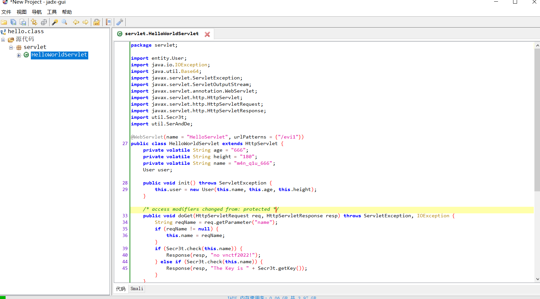
Task: Click scroll up arrow of code scrollbar
Action: pos(537,45)
